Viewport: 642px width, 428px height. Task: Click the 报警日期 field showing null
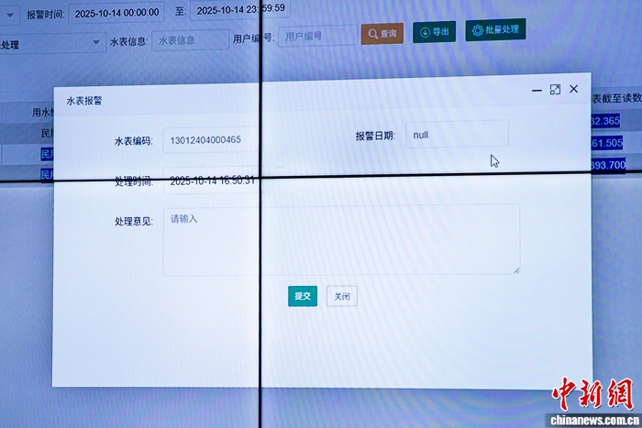point(457,135)
